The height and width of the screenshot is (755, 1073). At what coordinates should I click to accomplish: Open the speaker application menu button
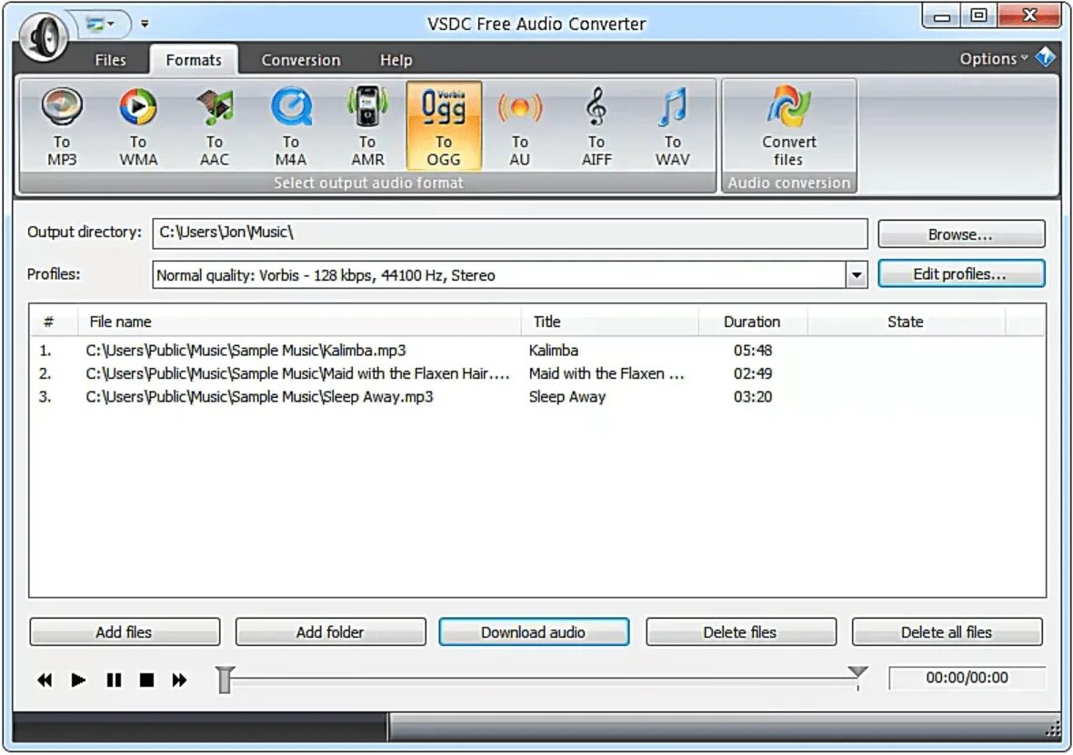(x=45, y=36)
